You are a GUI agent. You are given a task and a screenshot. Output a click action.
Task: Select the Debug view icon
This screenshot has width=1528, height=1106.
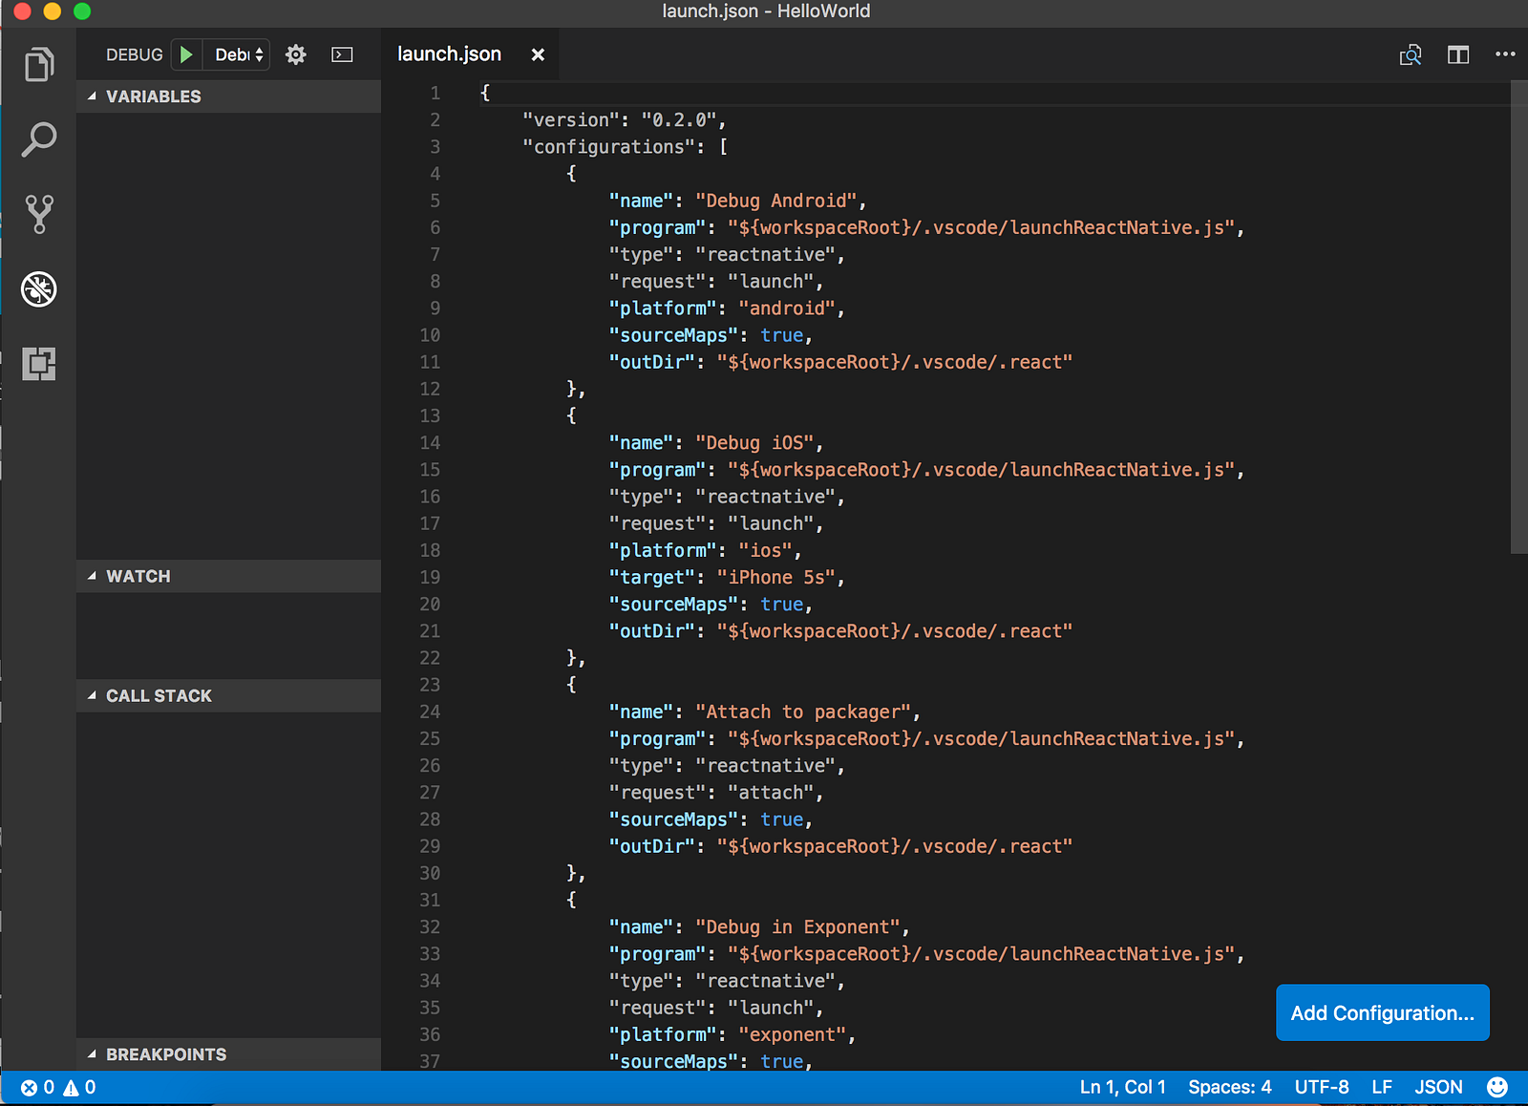pos(39,288)
